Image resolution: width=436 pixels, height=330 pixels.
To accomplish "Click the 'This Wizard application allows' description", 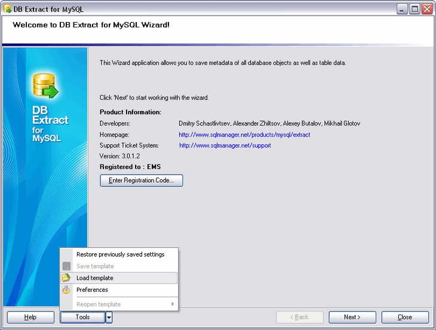I will click(223, 63).
